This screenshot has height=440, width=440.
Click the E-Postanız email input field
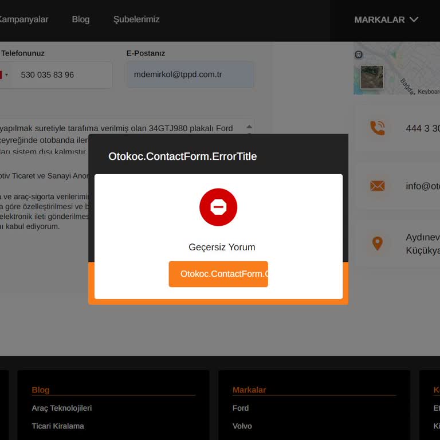tap(190, 74)
